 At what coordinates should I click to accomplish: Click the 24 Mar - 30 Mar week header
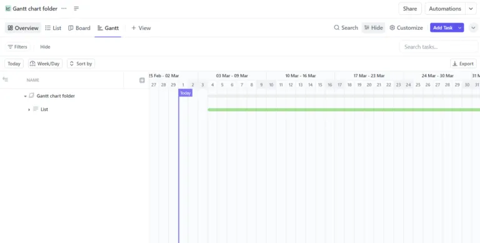coord(437,76)
